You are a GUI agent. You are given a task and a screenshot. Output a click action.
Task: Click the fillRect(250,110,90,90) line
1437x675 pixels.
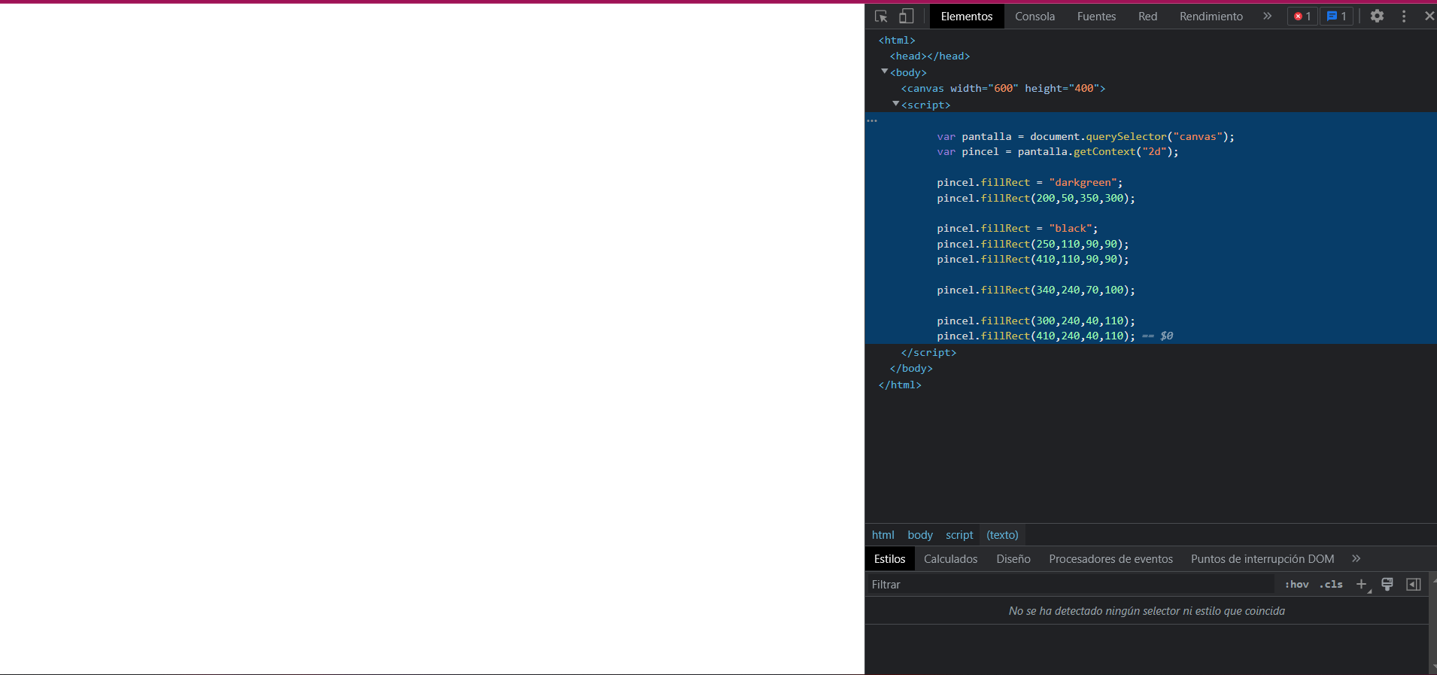(x=1033, y=244)
